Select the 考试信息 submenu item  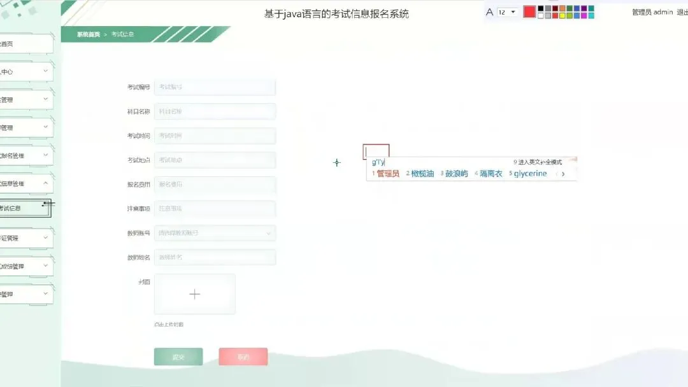[x=25, y=208]
